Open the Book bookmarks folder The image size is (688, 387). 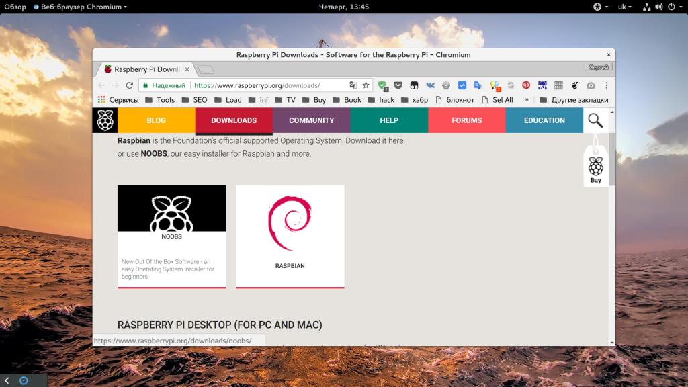click(x=347, y=100)
